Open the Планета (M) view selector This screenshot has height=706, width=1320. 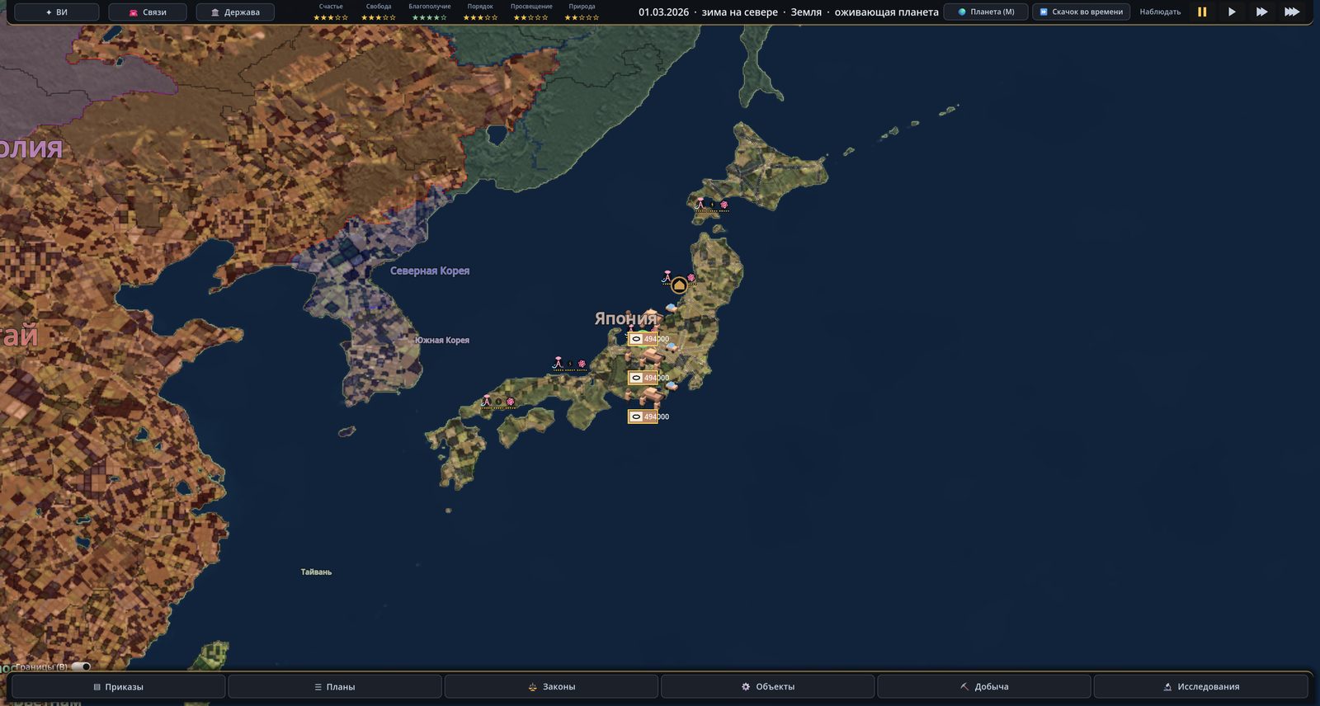(x=986, y=12)
